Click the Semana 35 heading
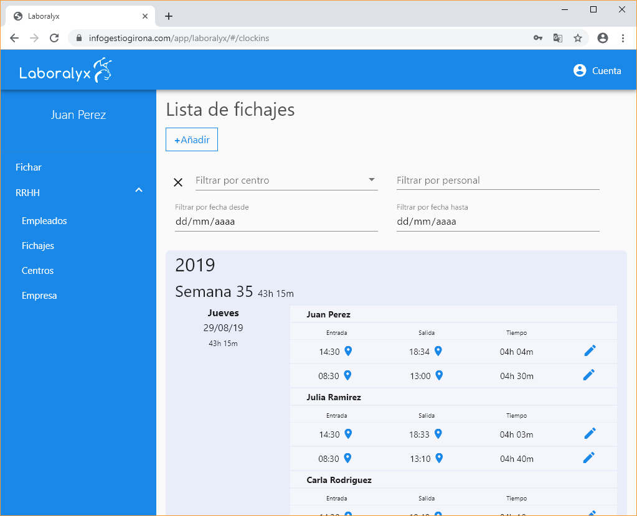637x516 pixels. pyautogui.click(x=214, y=291)
